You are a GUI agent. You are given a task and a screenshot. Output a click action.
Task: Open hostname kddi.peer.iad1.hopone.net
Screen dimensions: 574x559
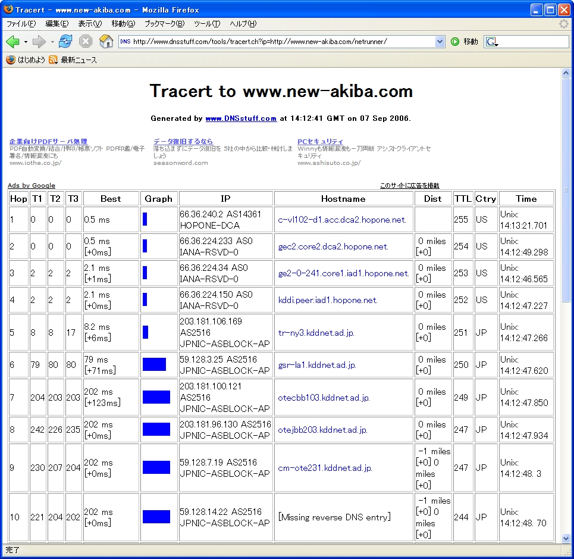click(328, 300)
